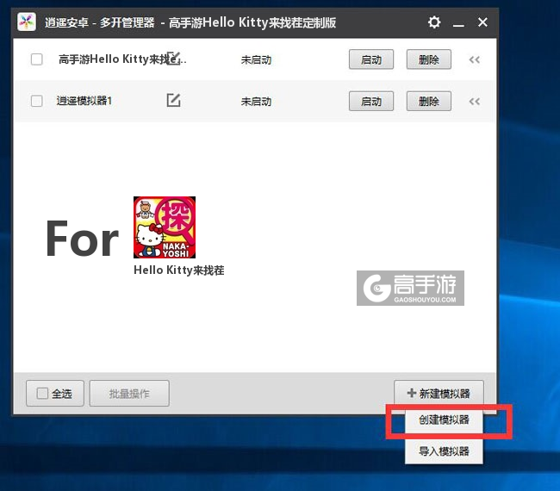Click 未启动 status of 逍遥模拟器1
The image size is (560, 491).
pyautogui.click(x=256, y=102)
